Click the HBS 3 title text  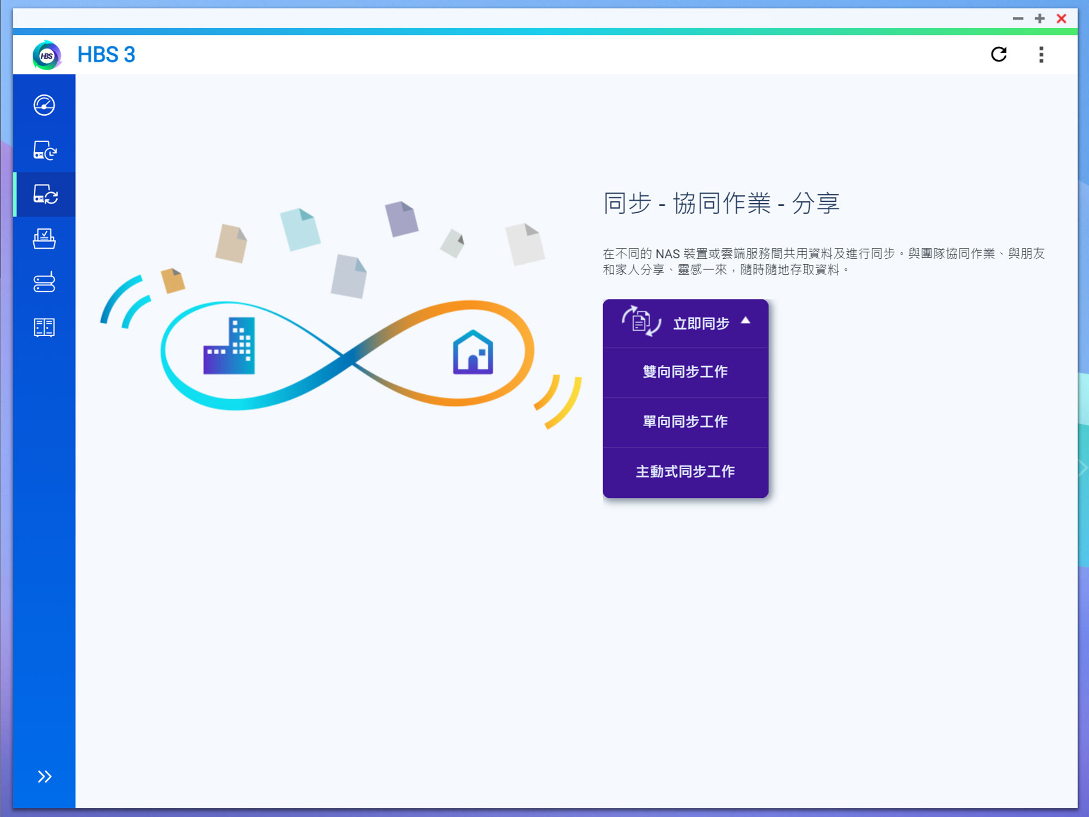[106, 55]
